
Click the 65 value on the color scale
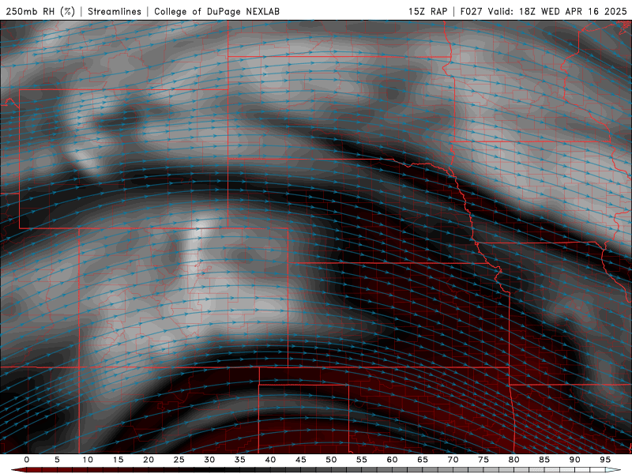click(x=423, y=460)
